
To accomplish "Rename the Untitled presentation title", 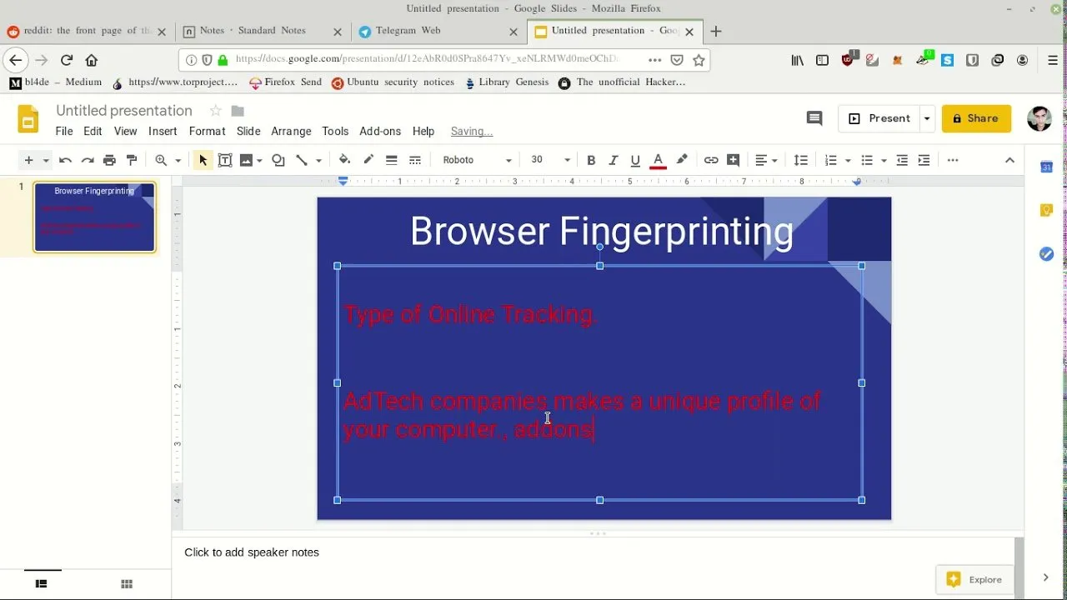I will click(x=124, y=111).
